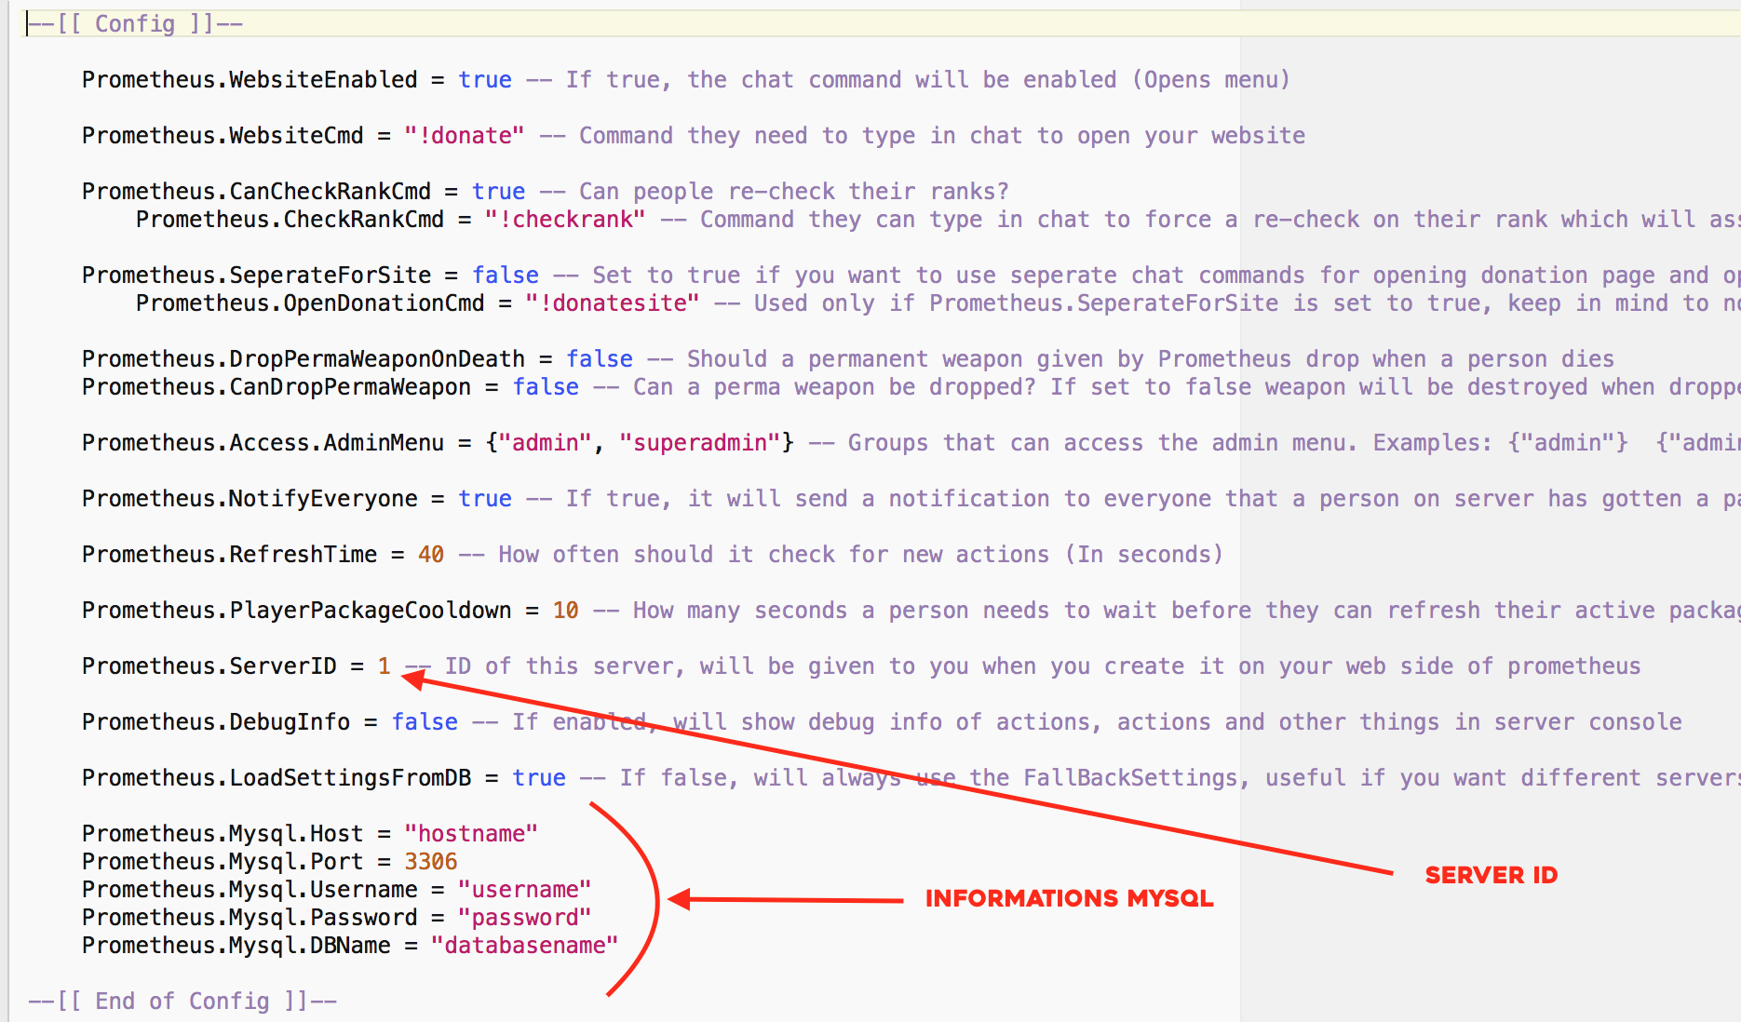The height and width of the screenshot is (1022, 1741).
Task: Select the "databasename" Mysql string
Action: point(525,946)
